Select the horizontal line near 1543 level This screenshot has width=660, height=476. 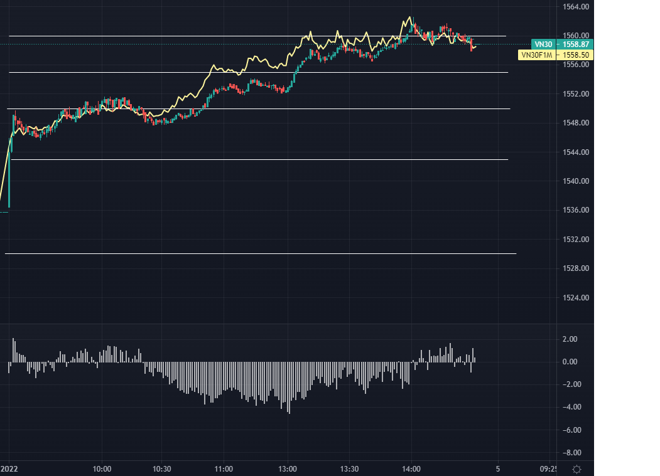pos(251,160)
